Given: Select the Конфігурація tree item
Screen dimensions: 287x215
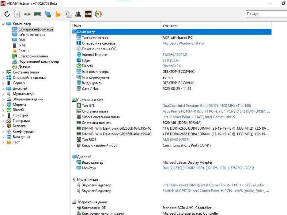Looking at the screenshot, I should [23, 131].
